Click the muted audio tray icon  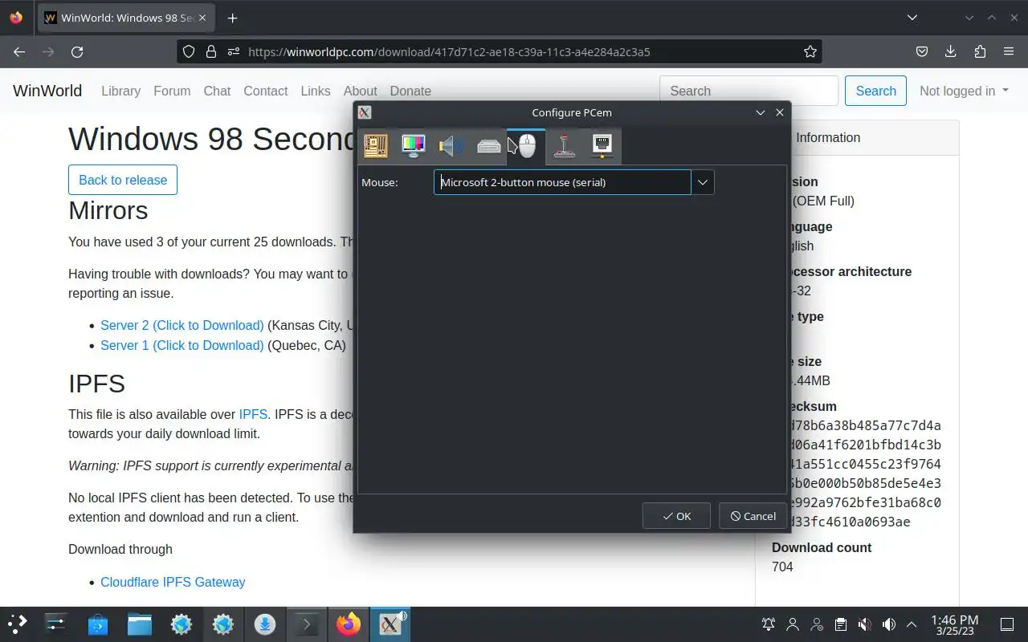tap(865, 624)
